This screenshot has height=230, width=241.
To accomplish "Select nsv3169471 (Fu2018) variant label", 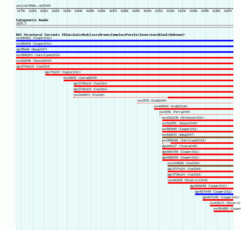I will coord(89,95).
